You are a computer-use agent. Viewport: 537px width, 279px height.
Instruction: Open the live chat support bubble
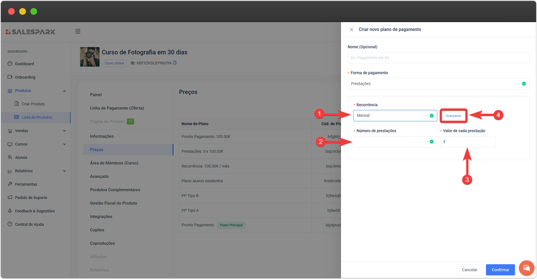pyautogui.click(x=526, y=268)
